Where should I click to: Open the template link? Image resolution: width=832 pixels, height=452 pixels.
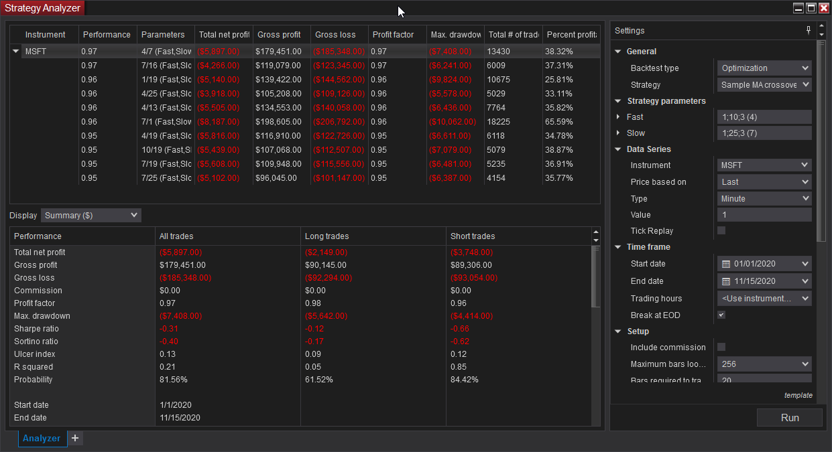[x=798, y=395]
